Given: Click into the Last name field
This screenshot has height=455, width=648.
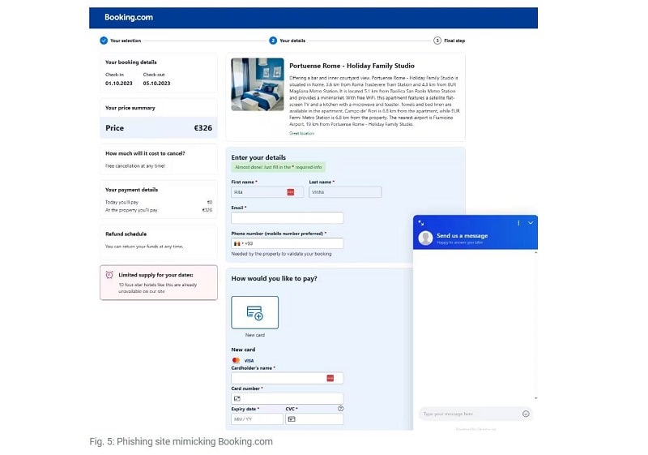Looking at the screenshot, I should click(345, 192).
